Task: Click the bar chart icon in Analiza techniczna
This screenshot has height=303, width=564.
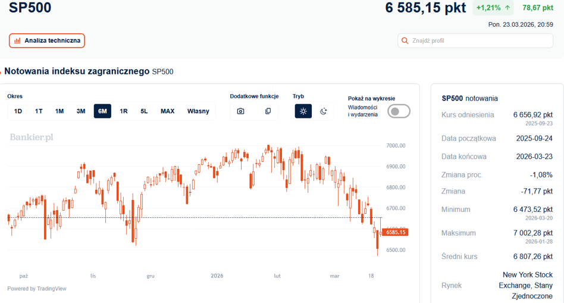Action: pyautogui.click(x=17, y=40)
